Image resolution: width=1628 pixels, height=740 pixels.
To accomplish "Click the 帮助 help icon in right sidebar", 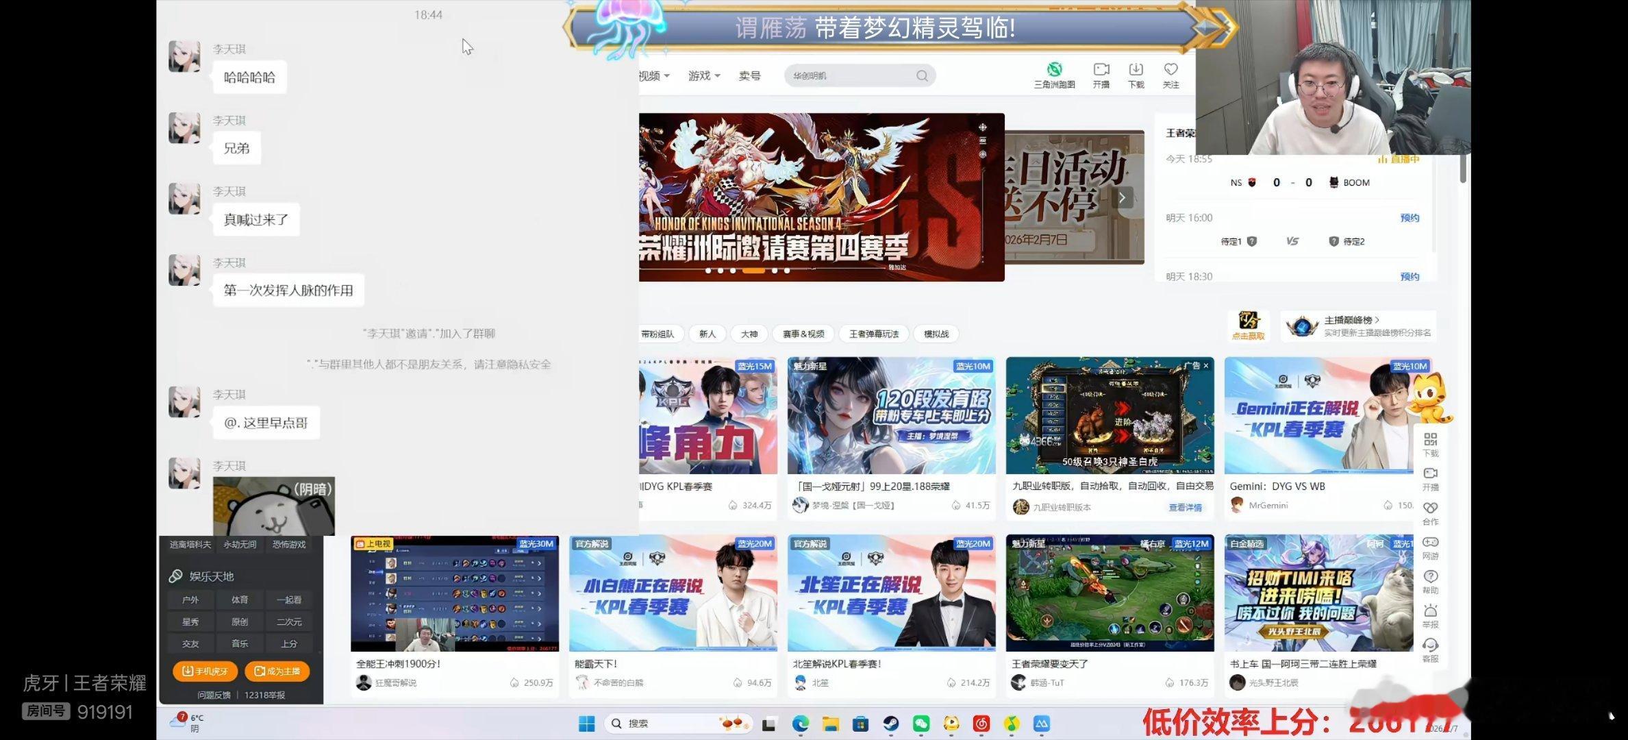I will pyautogui.click(x=1430, y=576).
